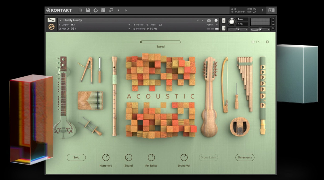The width and height of the screenshot is (324, 180).
Task: Go to previous instrument with main toolbar left arrow
Action: 118,11
